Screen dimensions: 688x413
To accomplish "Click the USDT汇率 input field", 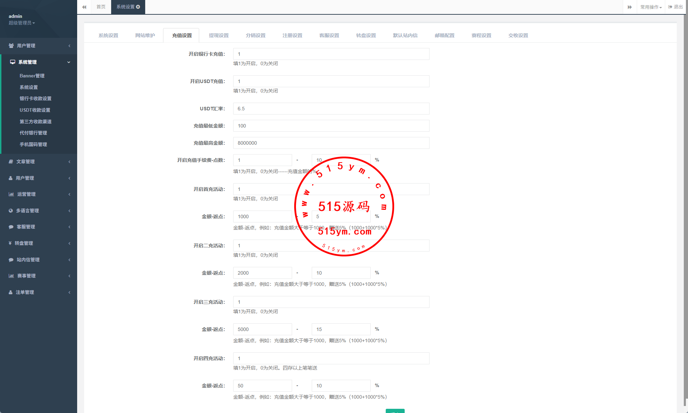I will tap(331, 109).
